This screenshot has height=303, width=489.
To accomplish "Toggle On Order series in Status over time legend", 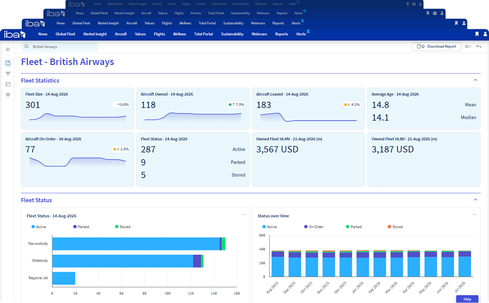I will click(x=314, y=227).
